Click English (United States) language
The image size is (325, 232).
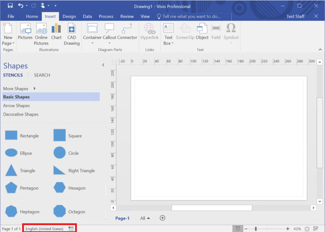coord(44,229)
